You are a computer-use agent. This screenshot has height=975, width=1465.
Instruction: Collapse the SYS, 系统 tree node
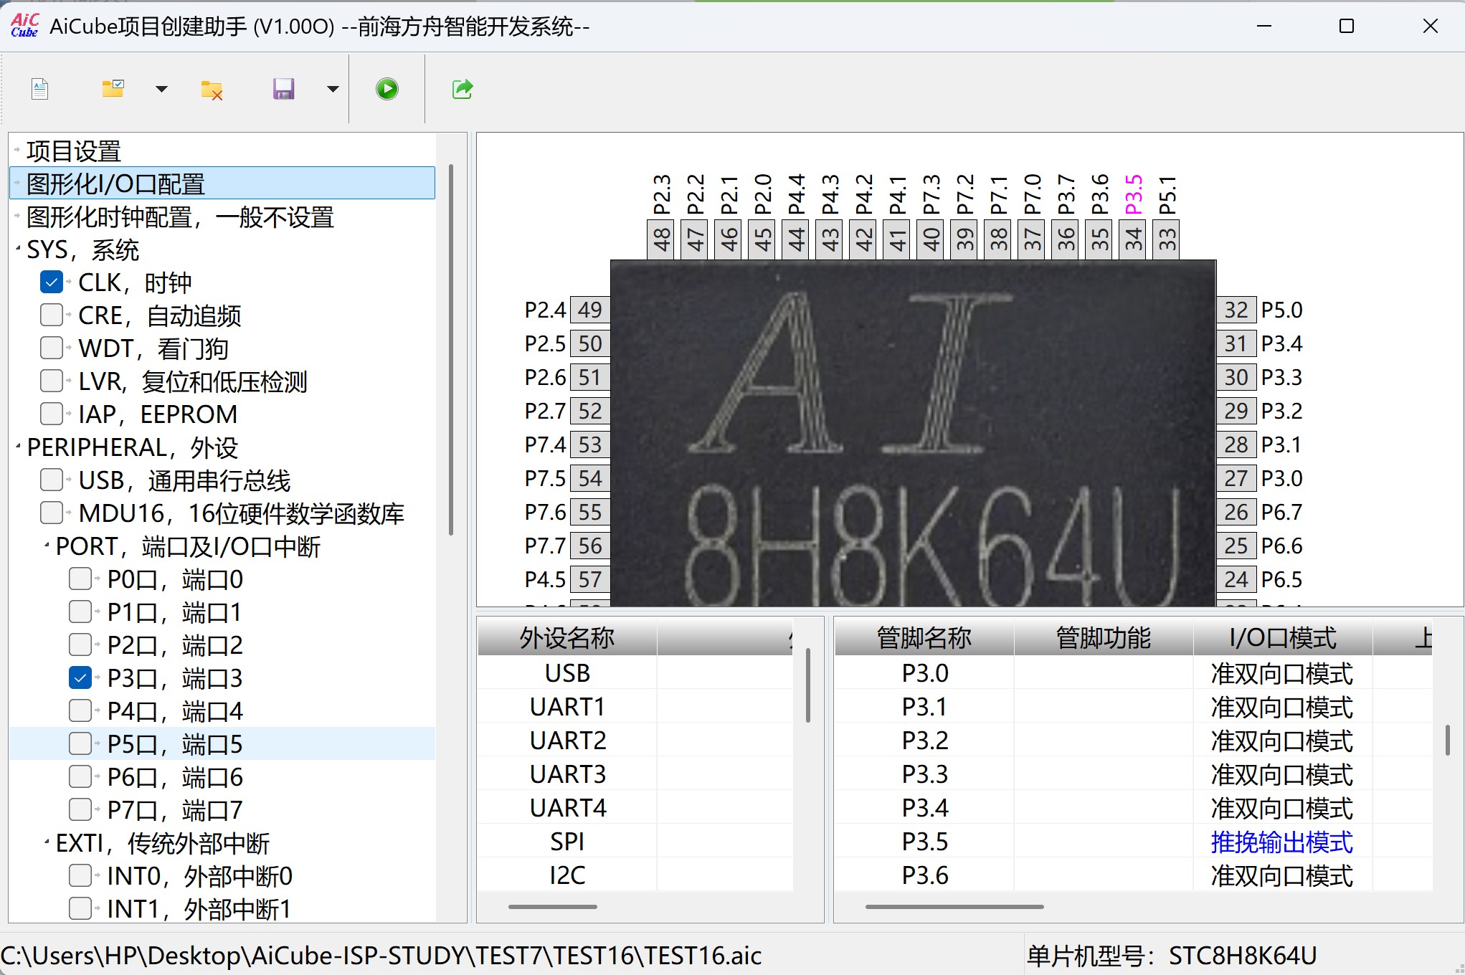(18, 249)
